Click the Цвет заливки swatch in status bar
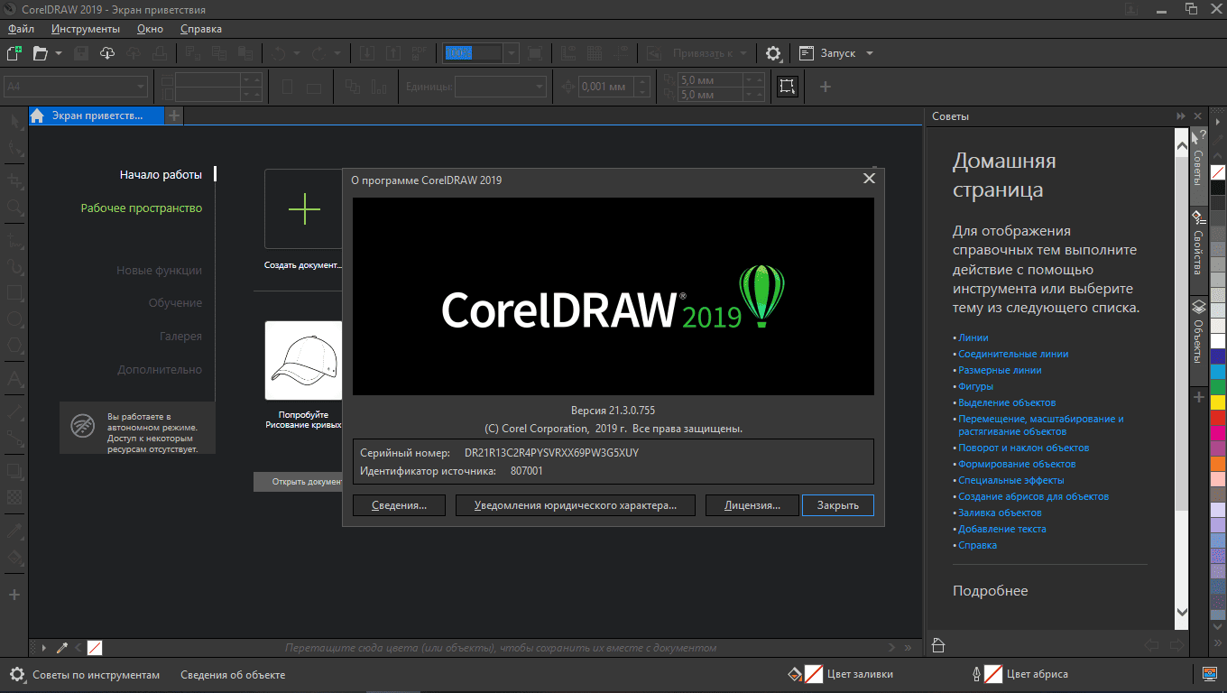Viewport: 1227px width, 693px height. 814,674
